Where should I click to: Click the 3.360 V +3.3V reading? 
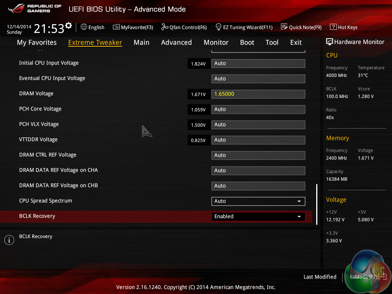[x=334, y=240]
